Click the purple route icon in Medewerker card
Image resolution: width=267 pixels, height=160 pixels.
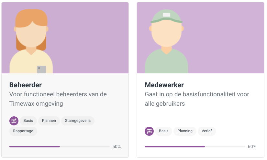pyautogui.click(x=149, y=131)
